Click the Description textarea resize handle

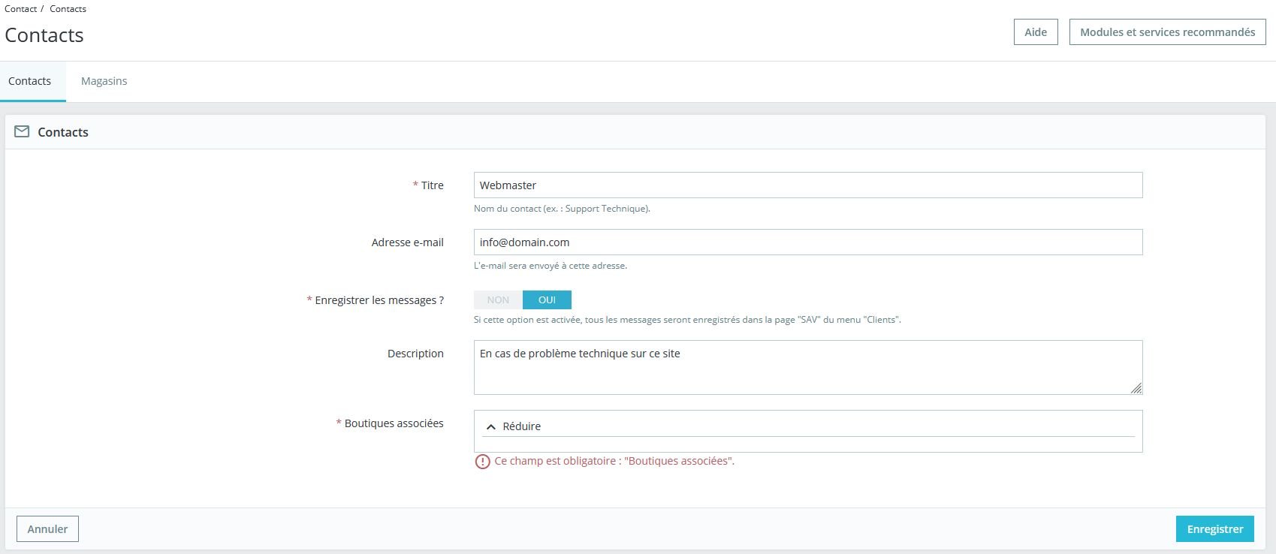[x=1136, y=388]
